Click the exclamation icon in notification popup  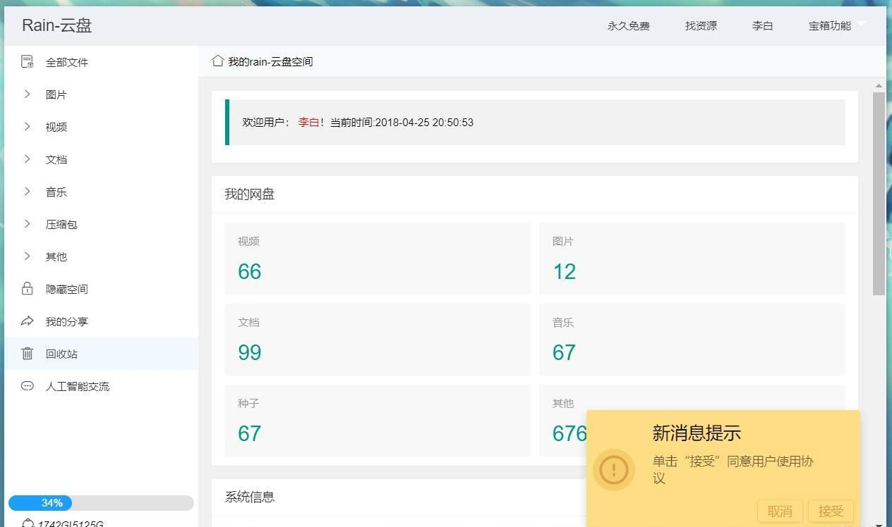click(614, 471)
